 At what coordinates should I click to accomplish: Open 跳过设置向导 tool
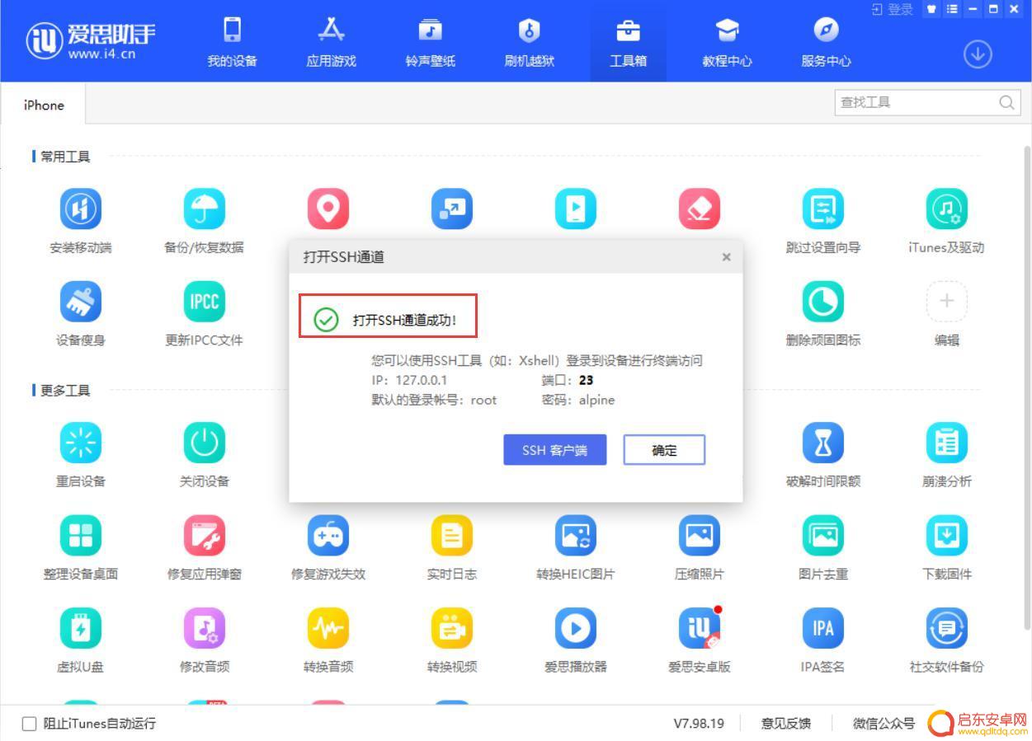pyautogui.click(x=823, y=209)
